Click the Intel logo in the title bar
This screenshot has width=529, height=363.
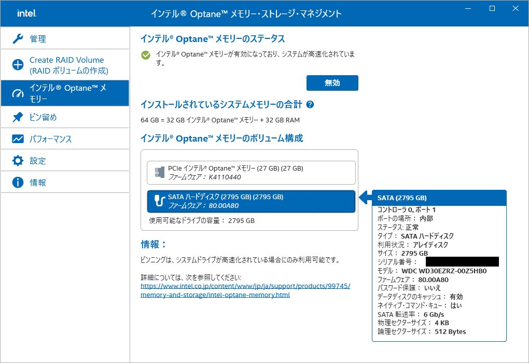point(25,13)
